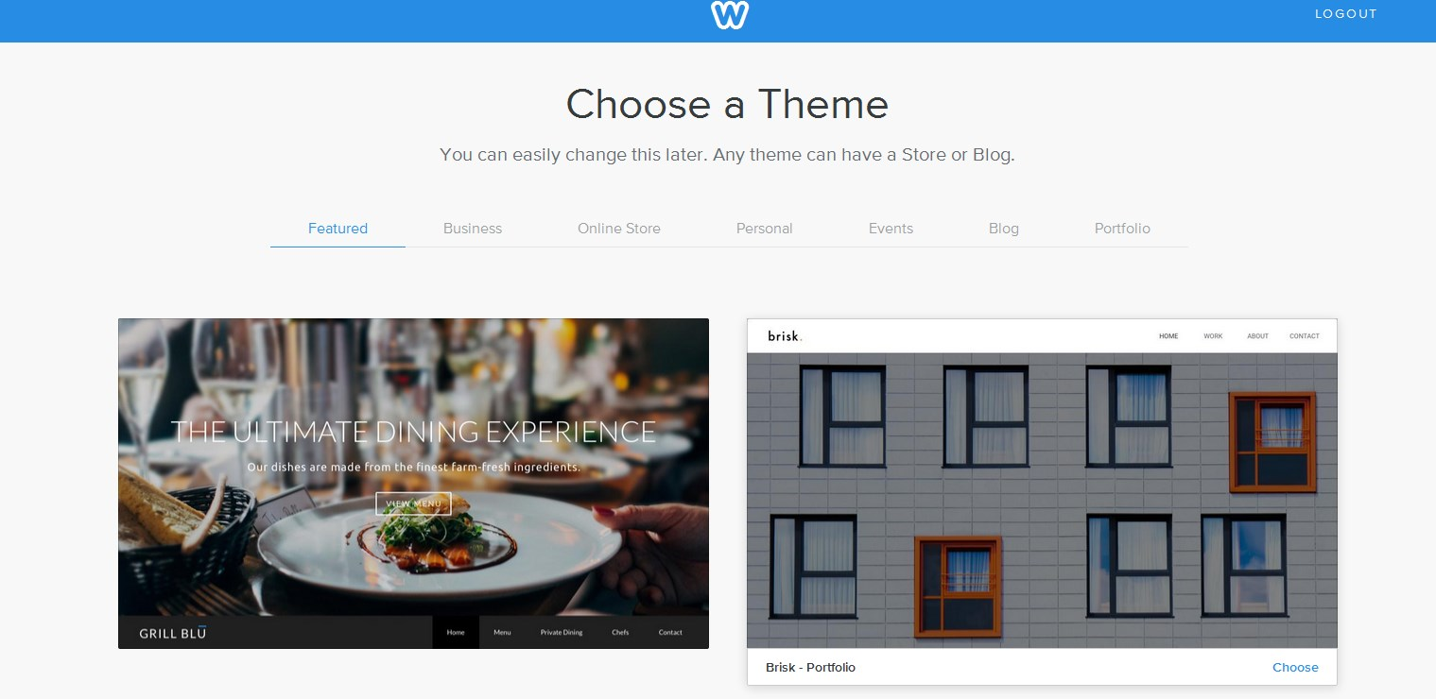
Task: Click WORK in the Brisk preview navigation
Action: [1213, 336]
